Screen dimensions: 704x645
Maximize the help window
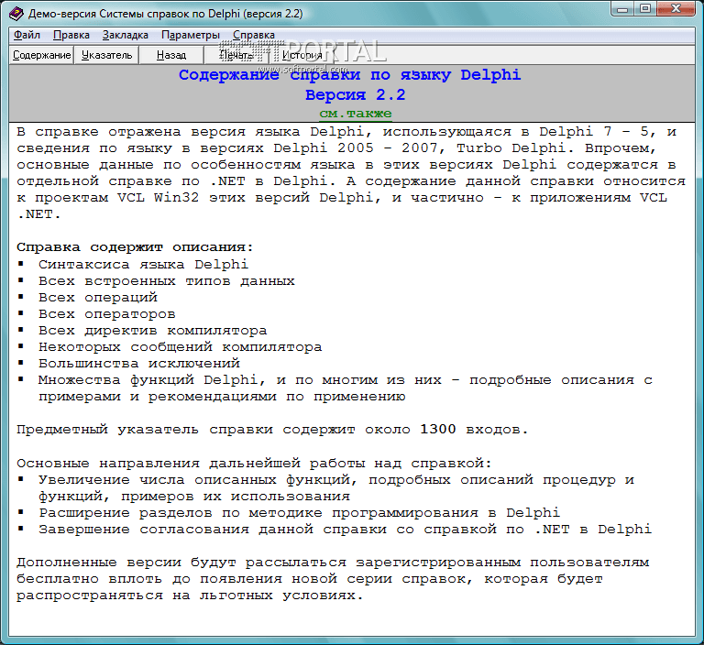[645, 9]
